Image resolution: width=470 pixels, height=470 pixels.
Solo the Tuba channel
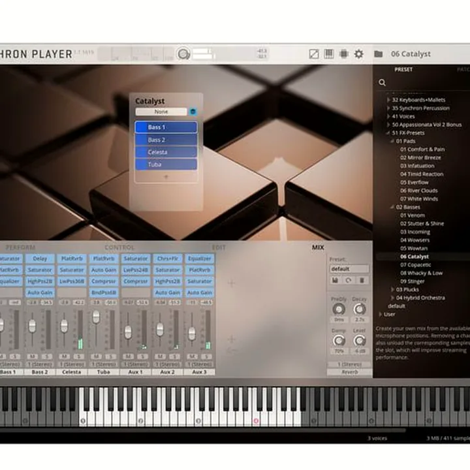pyautogui.click(x=111, y=356)
